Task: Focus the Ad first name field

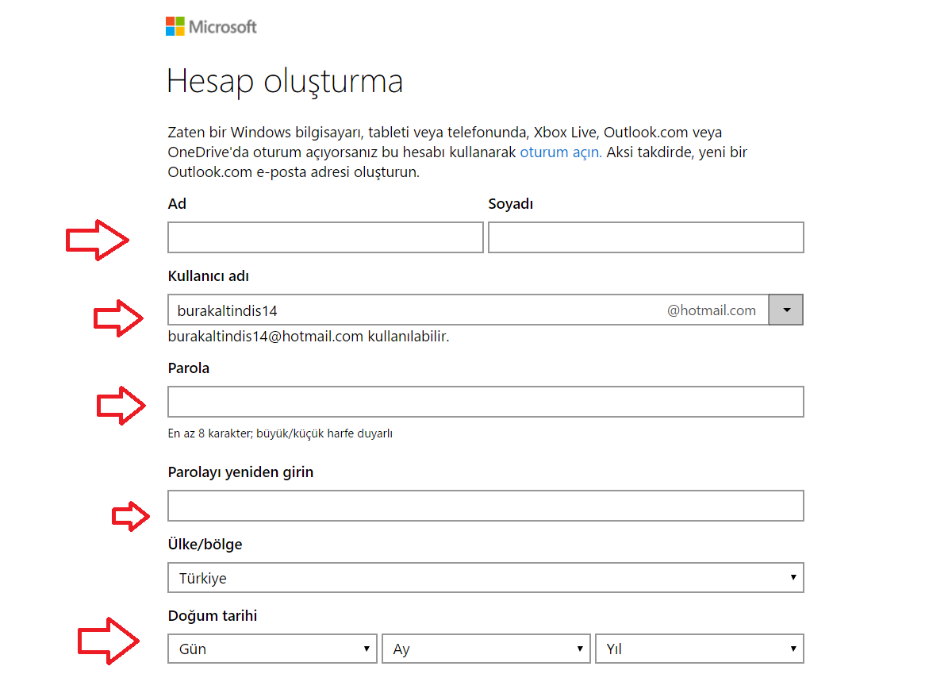Action: 325,237
